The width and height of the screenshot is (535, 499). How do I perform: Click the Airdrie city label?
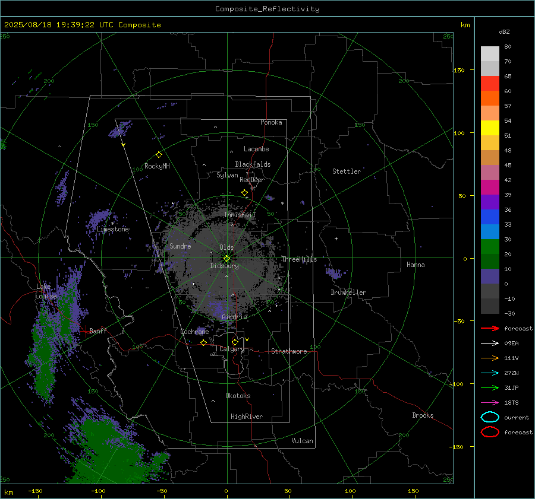pos(234,317)
